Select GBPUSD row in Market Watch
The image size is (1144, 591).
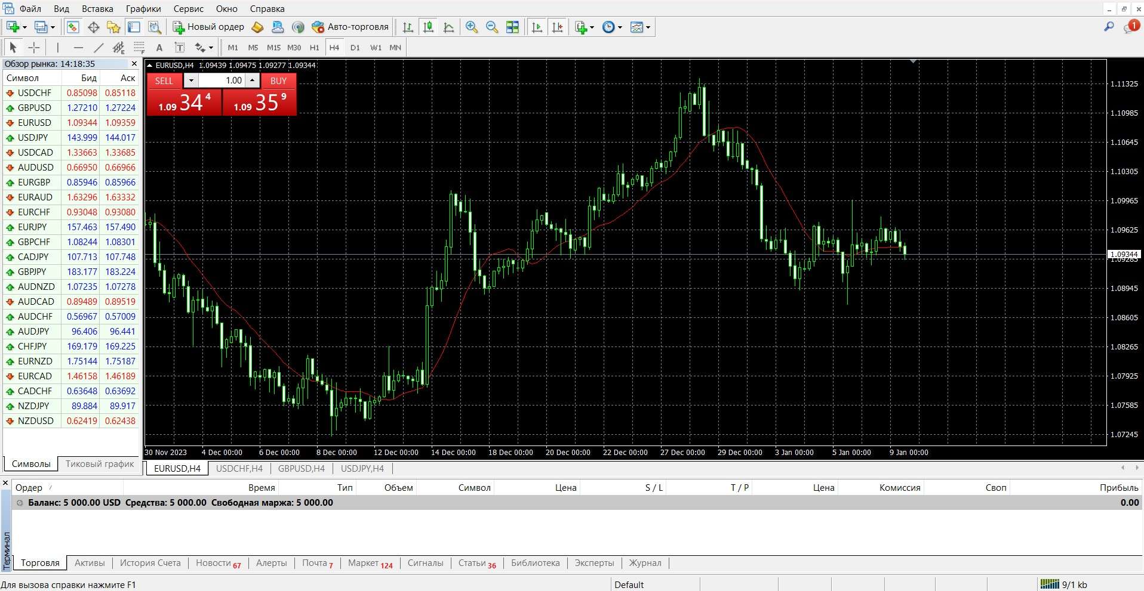pyautogui.click(x=71, y=108)
